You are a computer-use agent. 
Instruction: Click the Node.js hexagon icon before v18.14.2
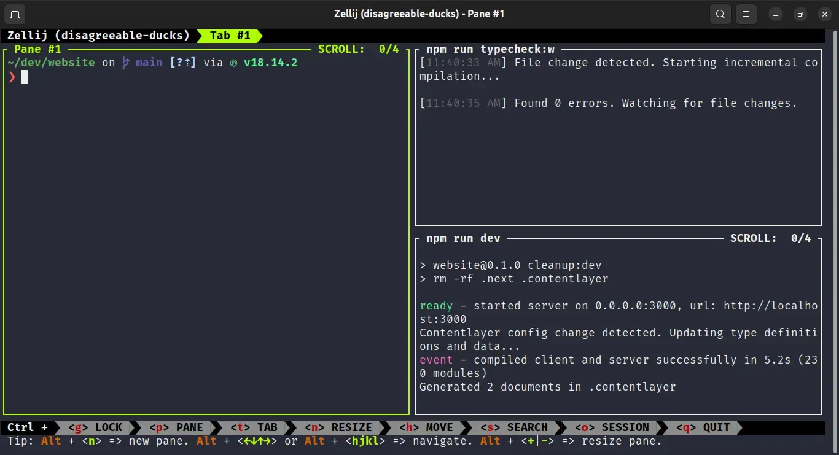(233, 62)
